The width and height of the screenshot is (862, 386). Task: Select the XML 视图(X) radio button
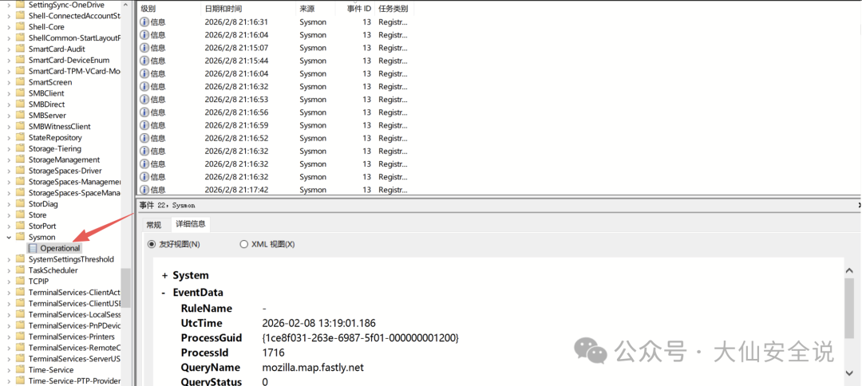(244, 244)
